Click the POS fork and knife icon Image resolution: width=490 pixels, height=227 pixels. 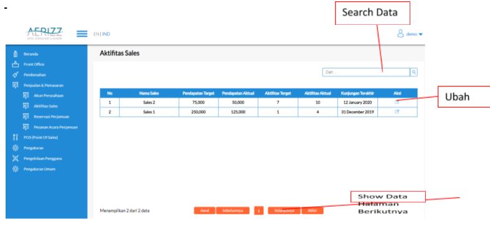click(x=15, y=137)
